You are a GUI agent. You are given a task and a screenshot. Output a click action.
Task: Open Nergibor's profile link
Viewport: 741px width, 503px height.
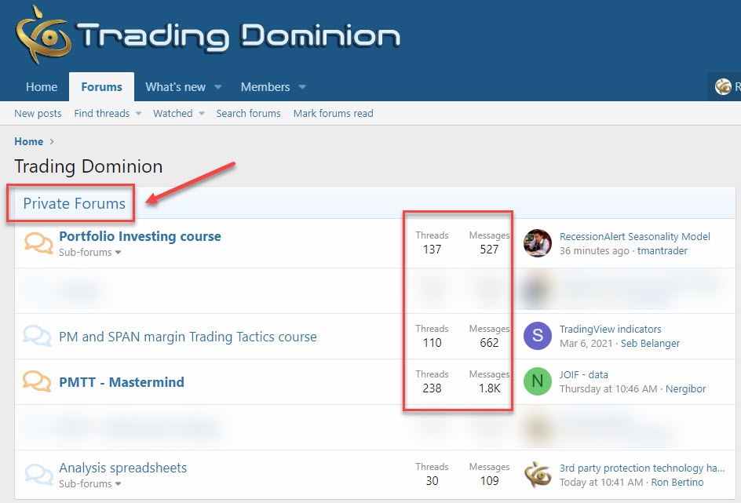(x=685, y=388)
